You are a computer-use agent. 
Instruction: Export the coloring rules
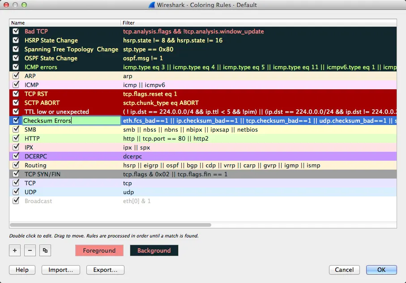click(105, 270)
